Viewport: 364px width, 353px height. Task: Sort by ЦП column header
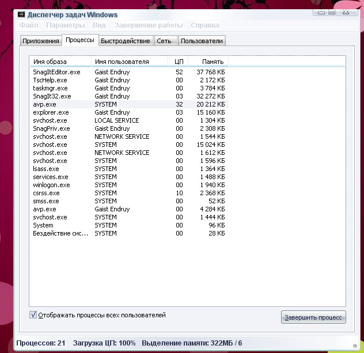click(179, 62)
